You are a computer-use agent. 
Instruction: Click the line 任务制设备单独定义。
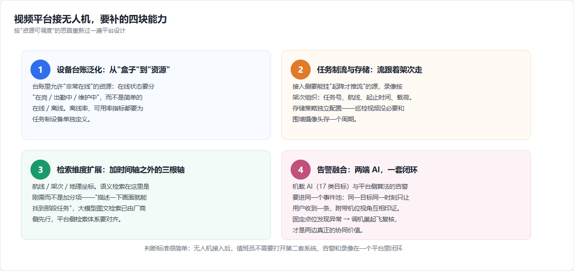click(61, 120)
